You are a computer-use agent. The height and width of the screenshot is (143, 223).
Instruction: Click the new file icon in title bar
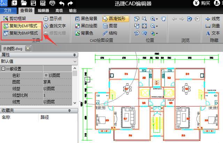click(x=14, y=3)
